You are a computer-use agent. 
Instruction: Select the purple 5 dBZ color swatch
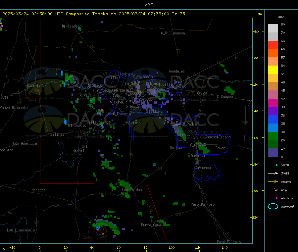[x=273, y=153]
